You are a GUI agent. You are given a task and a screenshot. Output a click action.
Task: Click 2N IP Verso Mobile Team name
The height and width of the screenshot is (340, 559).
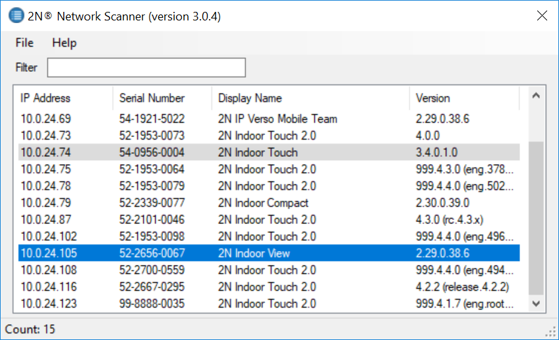[x=278, y=119]
